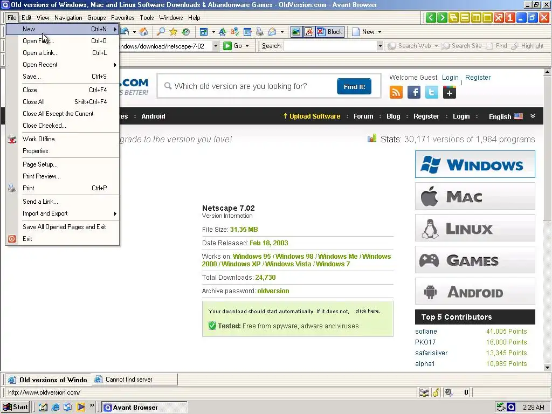Click the History clock toolbar icon
The height and width of the screenshot is (414, 552).
pyautogui.click(x=185, y=32)
